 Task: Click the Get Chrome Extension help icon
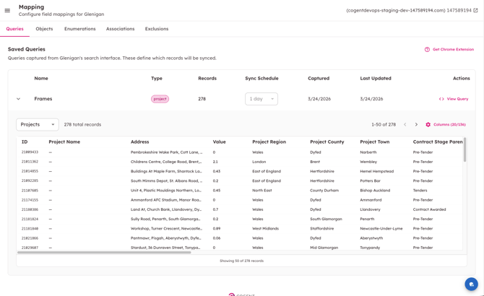(427, 49)
